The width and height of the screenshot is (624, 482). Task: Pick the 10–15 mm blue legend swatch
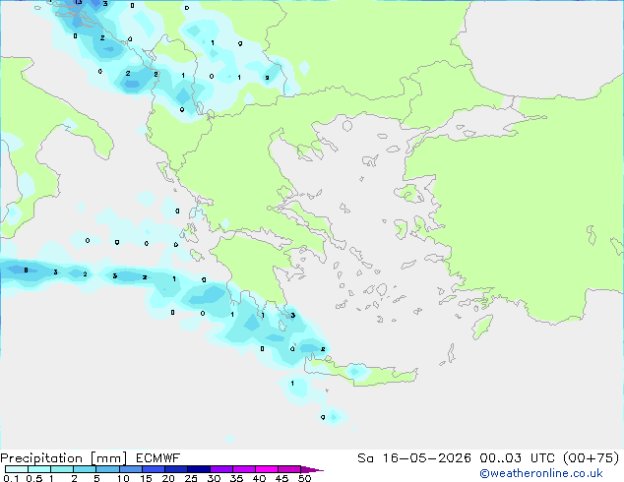point(130,469)
